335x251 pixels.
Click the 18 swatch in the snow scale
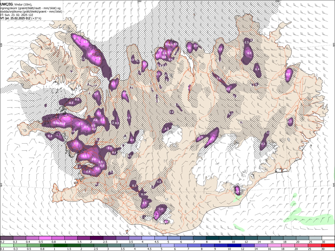[289, 238]
